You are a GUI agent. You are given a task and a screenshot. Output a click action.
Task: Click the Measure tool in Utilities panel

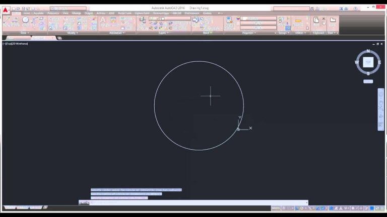pyautogui.click(x=298, y=22)
